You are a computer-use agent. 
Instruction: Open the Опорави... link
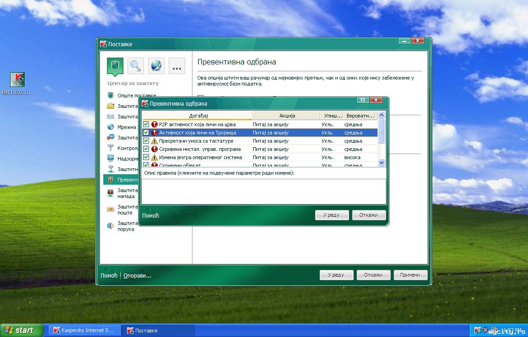click(137, 275)
